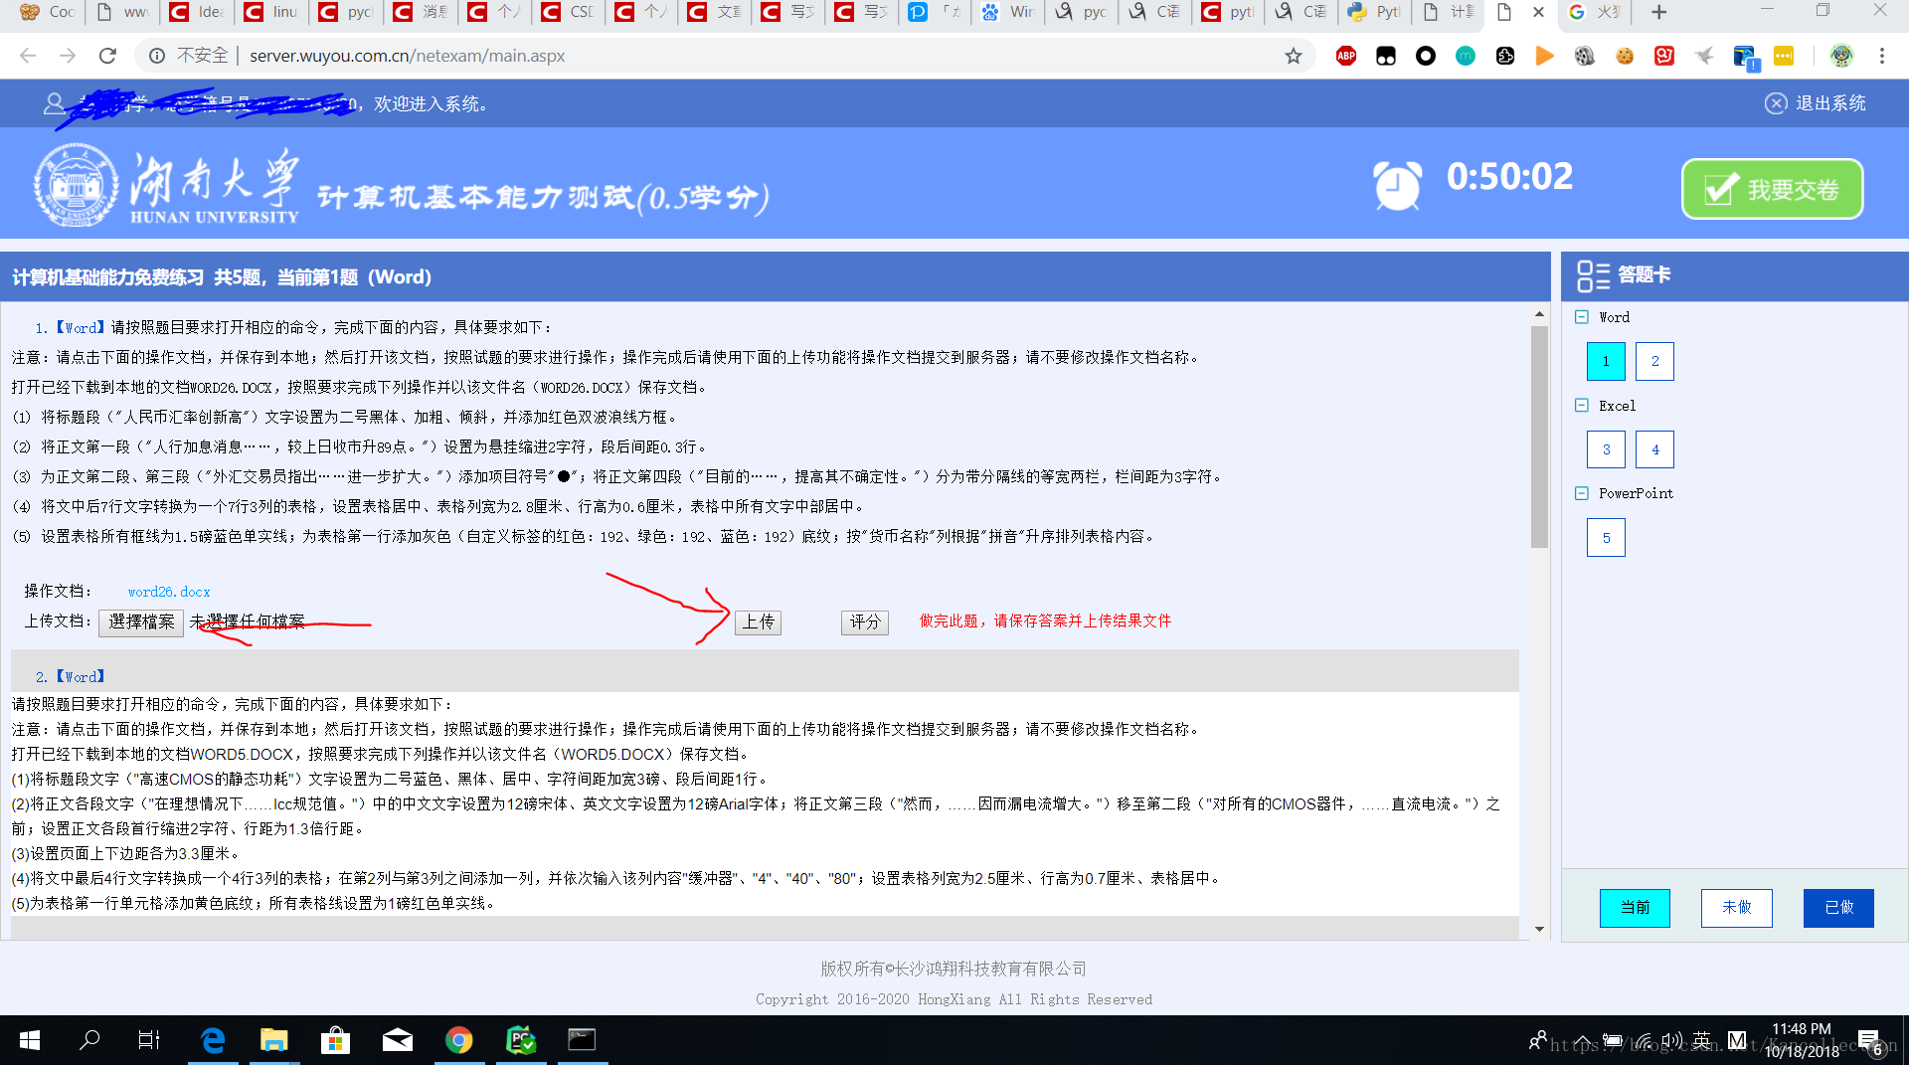Download the word26.docx document

(169, 592)
